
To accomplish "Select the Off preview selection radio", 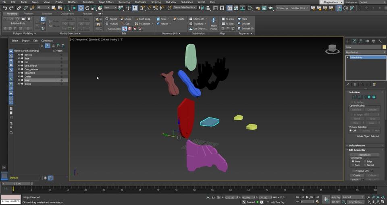I will point(351,131).
